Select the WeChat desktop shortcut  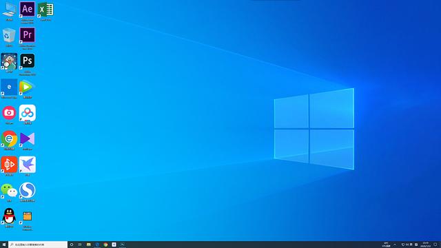[x=9, y=192]
